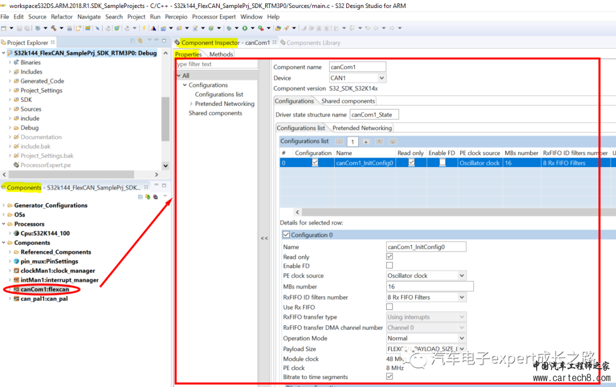Toggle Bitrate to time segments checkbox

pyautogui.click(x=390, y=376)
